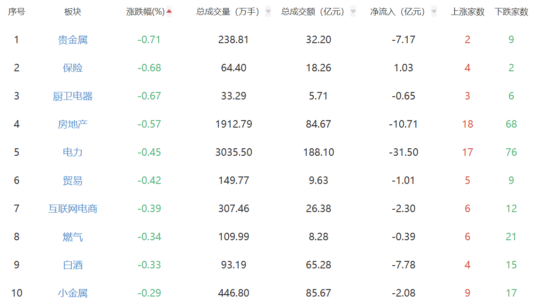Open the 贸易 sector link

73,181
